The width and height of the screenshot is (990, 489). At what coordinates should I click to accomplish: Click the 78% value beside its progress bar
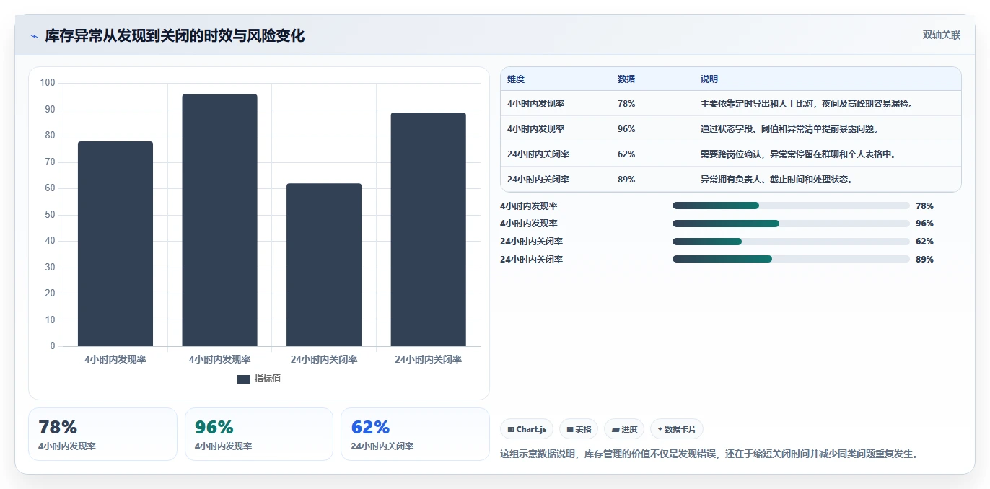point(924,206)
